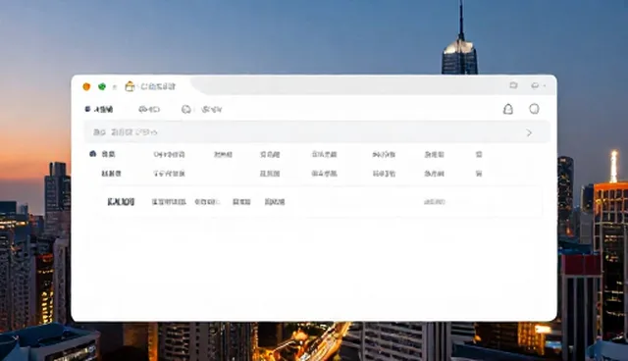Click the gray search bar field
The height and width of the screenshot is (361, 628).
(x=317, y=132)
